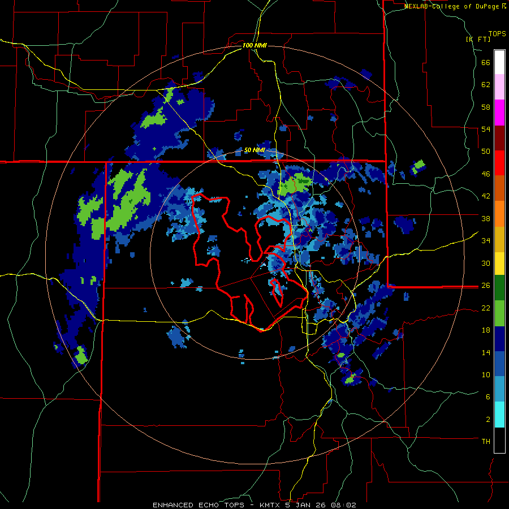Click the navy 18 kft legend swatch

point(499,339)
